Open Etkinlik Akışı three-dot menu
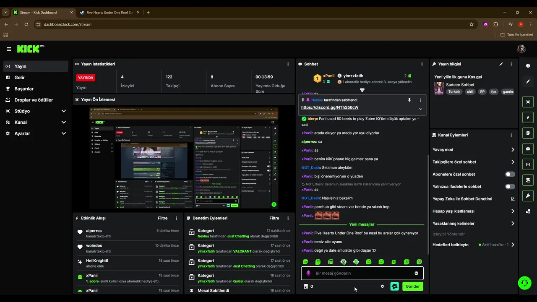537x302 pixels. coord(176,218)
